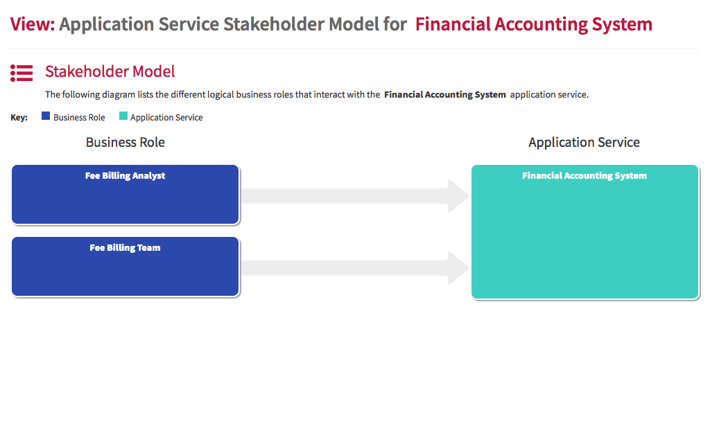The image size is (710, 444).
Task: Click the Fee Billing Team title text
Action: (125, 248)
